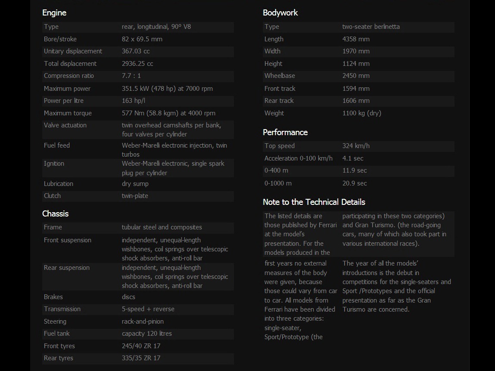Select the Fuel tank row label
Image resolution: width=495 pixels, height=371 pixels.
57,334
